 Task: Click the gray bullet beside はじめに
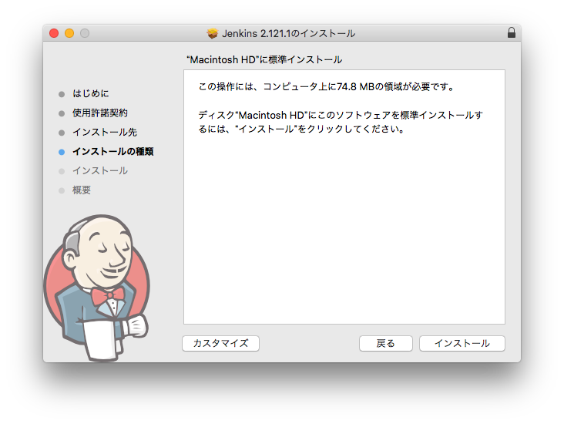pos(62,94)
